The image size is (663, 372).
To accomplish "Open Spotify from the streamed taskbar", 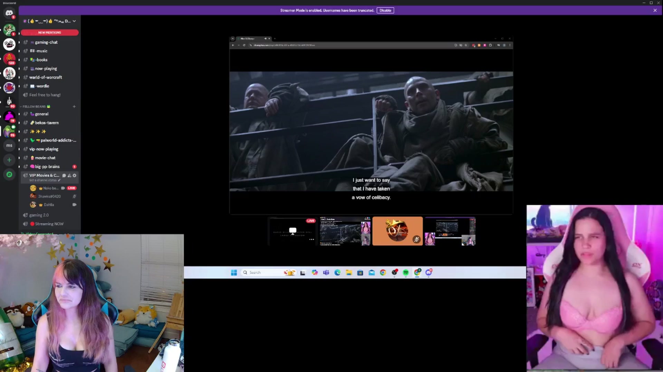I will [x=406, y=272].
